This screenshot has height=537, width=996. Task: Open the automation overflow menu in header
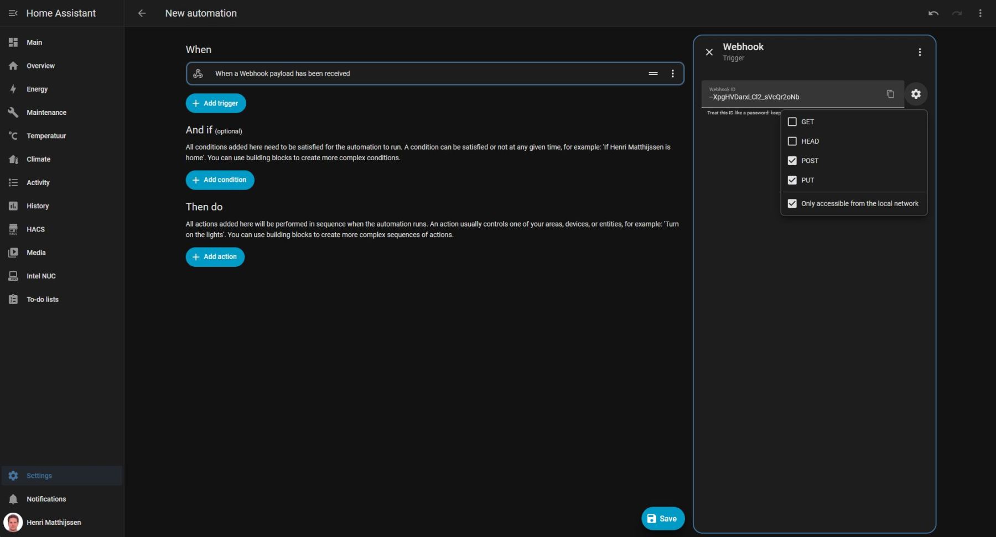[x=980, y=13]
